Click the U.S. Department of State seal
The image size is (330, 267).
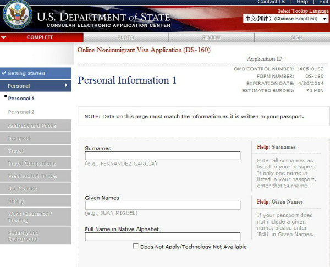[18, 15]
